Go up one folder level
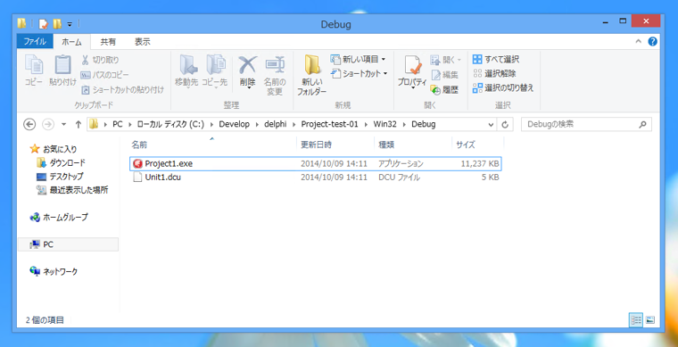 [79, 125]
